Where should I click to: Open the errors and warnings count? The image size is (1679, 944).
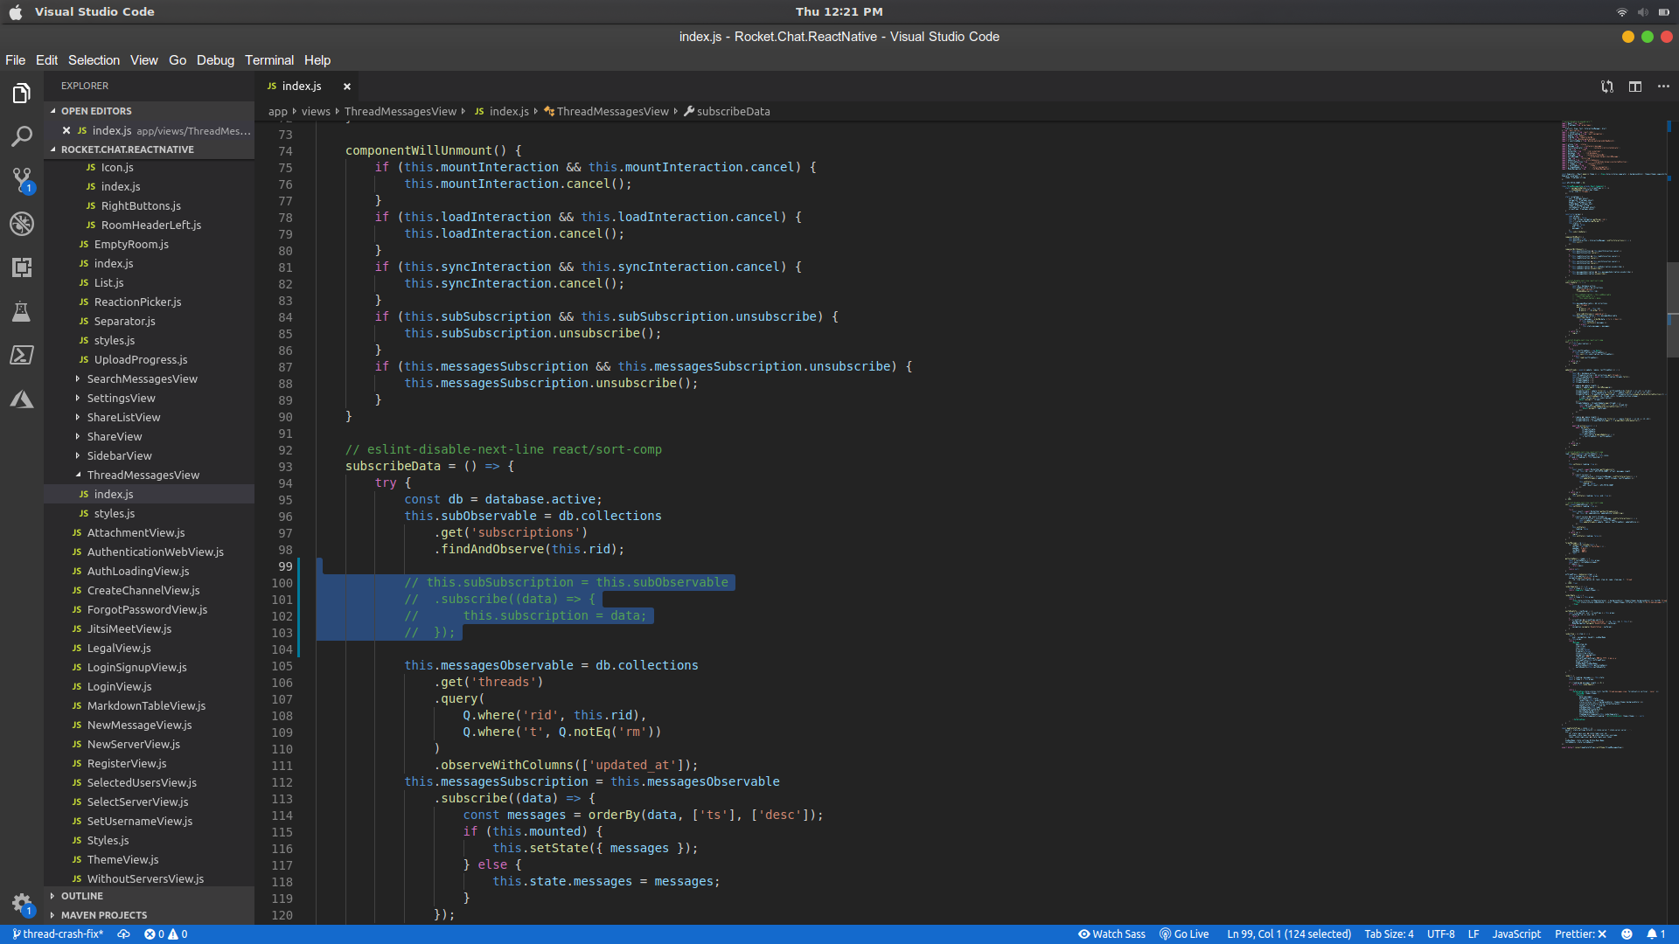coord(166,934)
